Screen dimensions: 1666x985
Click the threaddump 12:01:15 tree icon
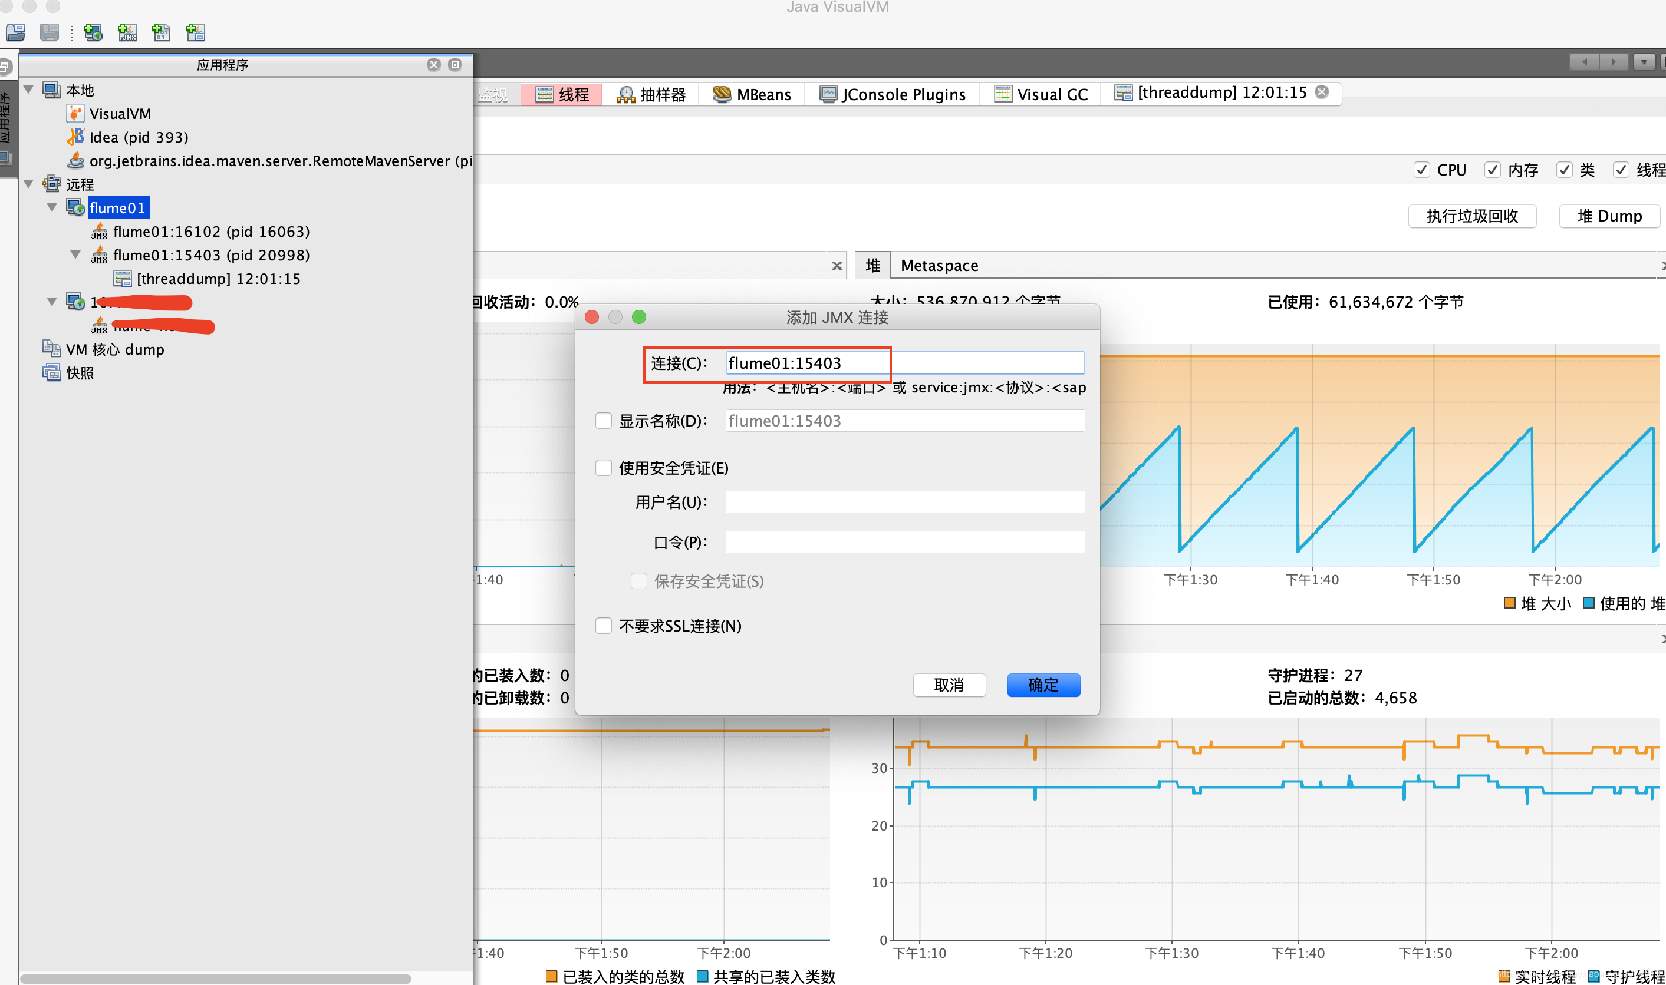pos(122,278)
